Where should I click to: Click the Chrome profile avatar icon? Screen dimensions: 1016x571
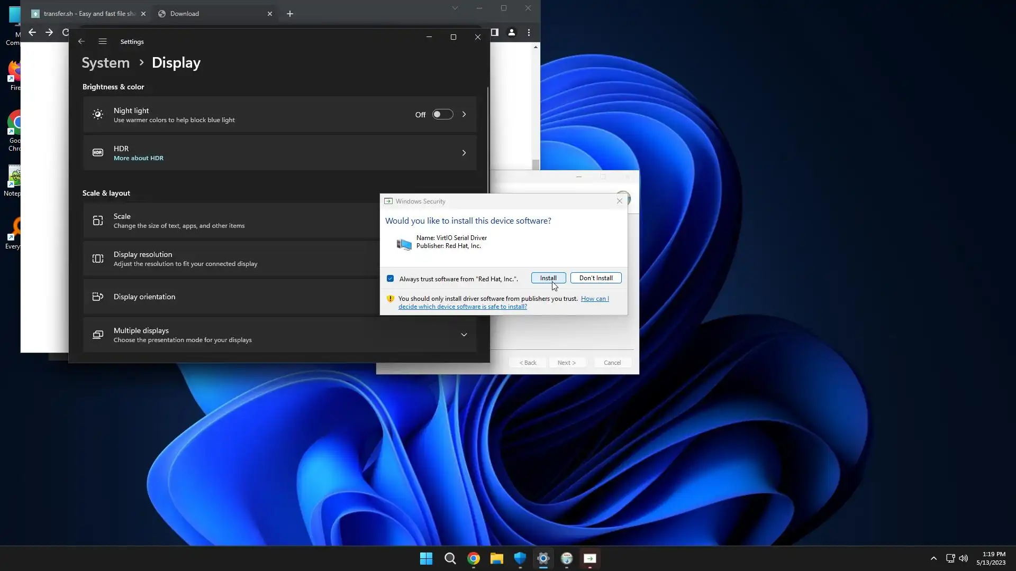coord(511,33)
